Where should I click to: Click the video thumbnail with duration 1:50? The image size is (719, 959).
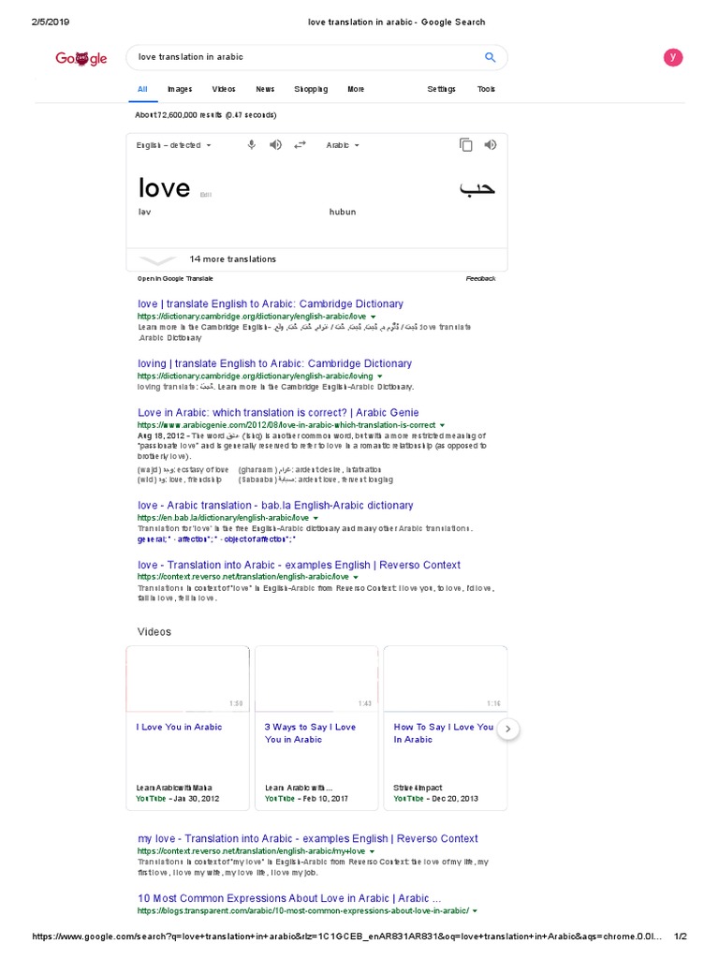[187, 680]
